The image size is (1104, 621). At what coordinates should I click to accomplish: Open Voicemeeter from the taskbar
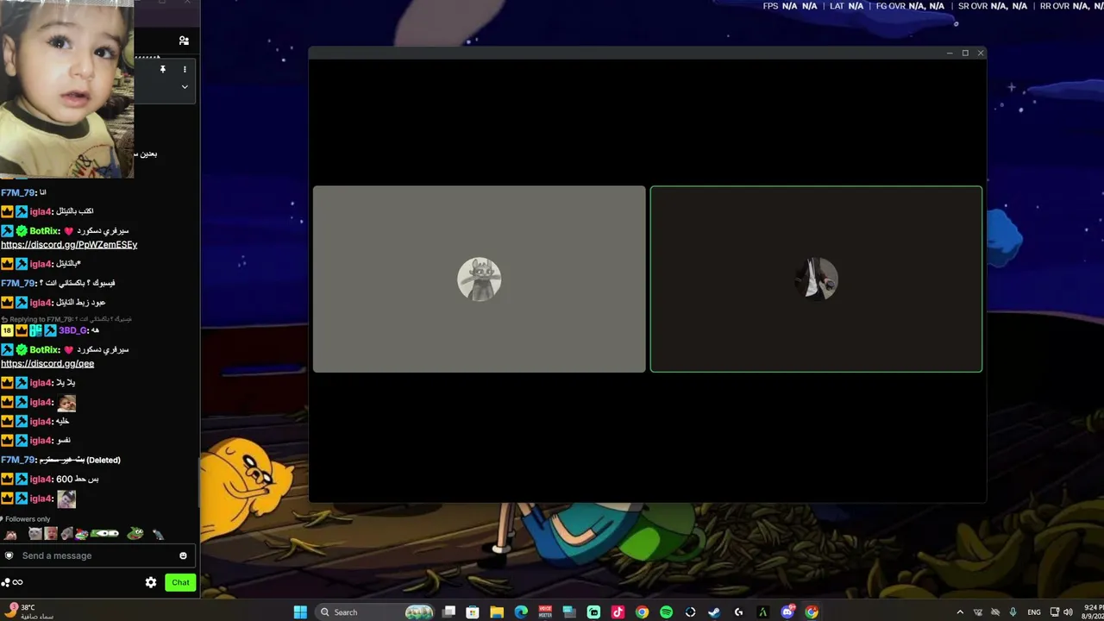coord(545,612)
